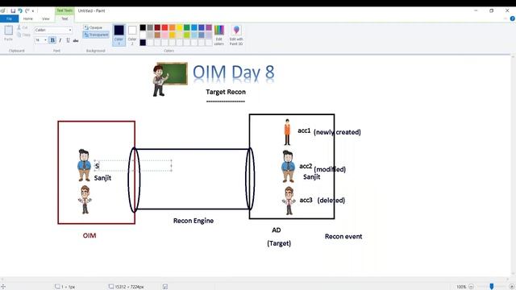Click the Text Tools contextual tab header
The image size is (516, 290).
(x=64, y=10)
